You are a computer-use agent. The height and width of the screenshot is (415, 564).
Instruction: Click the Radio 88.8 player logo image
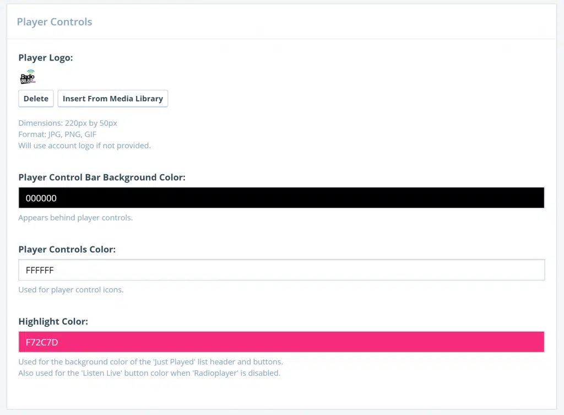point(28,77)
